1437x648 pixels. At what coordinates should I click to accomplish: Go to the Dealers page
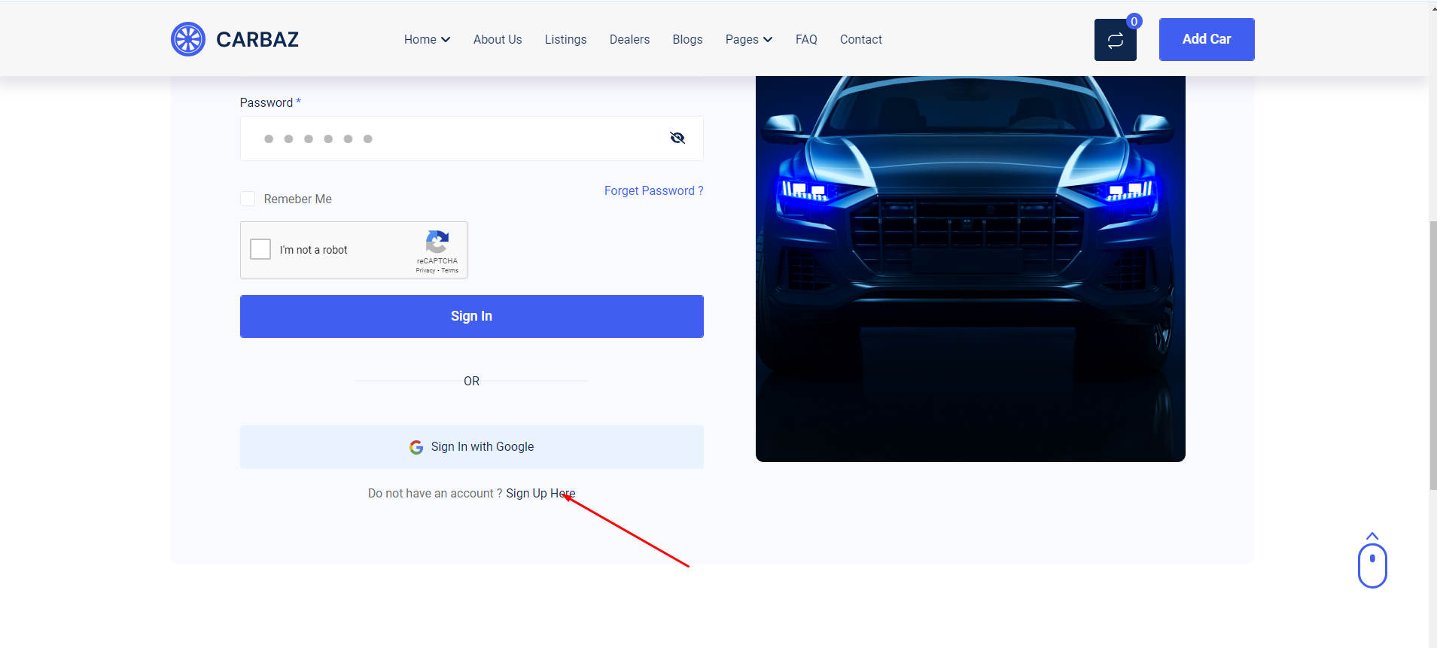(629, 39)
